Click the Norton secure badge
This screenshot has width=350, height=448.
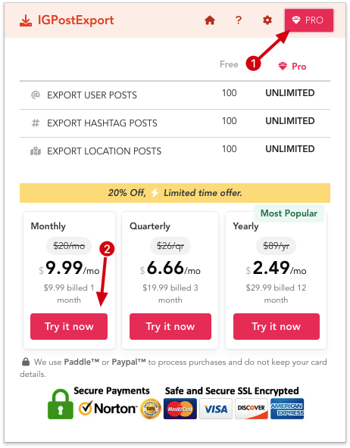[x=108, y=409]
